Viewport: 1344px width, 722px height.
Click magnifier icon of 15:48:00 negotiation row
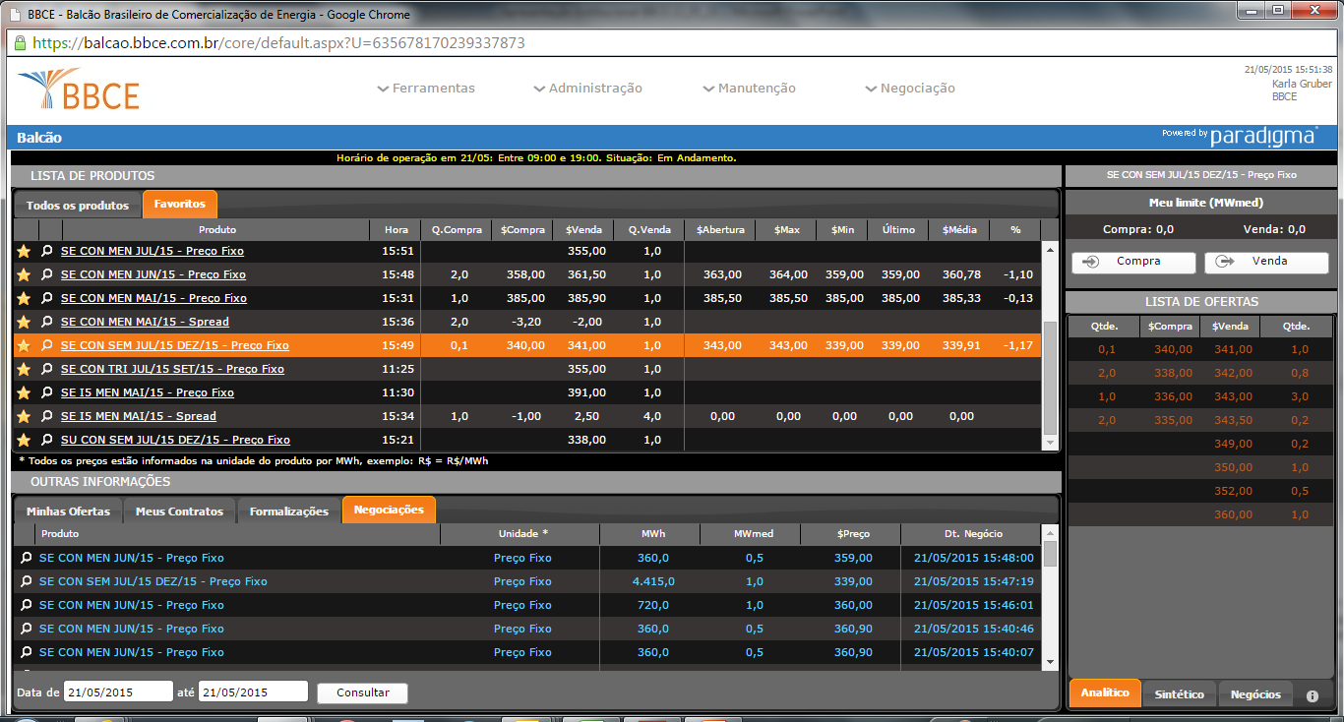click(27, 558)
